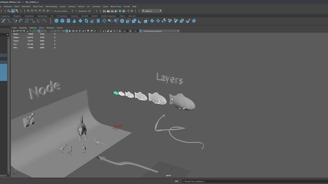Switch to the Animation shelf tab
Image resolution: width=328 pixels, height=184 pixels.
[x=29, y=16]
